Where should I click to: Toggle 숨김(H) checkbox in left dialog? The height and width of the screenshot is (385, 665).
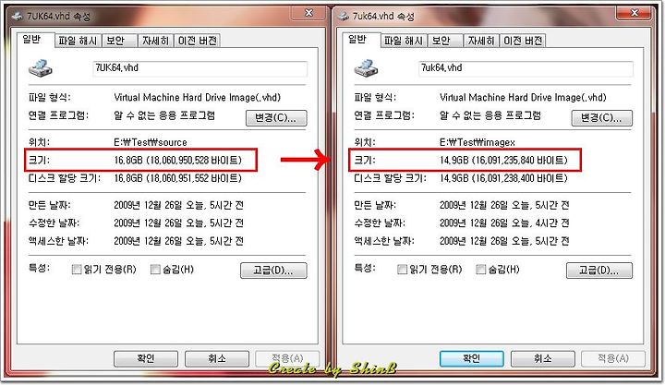pyautogui.click(x=155, y=270)
